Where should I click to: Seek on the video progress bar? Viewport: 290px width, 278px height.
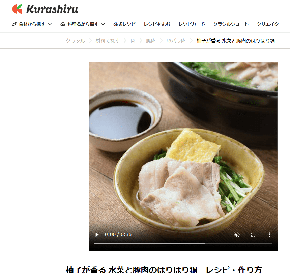183,244
